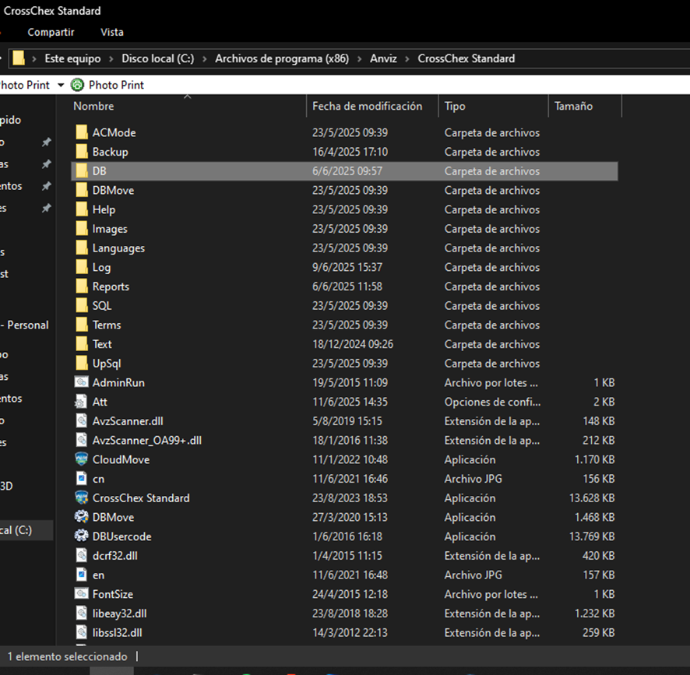Click the Opciones de confi... type cell

point(492,402)
